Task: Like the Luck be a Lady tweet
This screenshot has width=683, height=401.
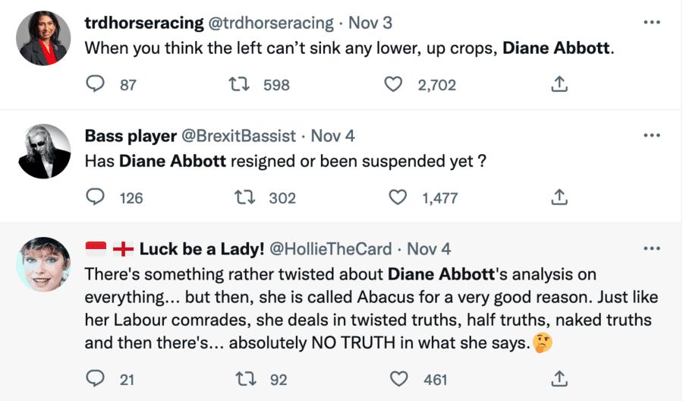Action: pyautogui.click(x=398, y=378)
